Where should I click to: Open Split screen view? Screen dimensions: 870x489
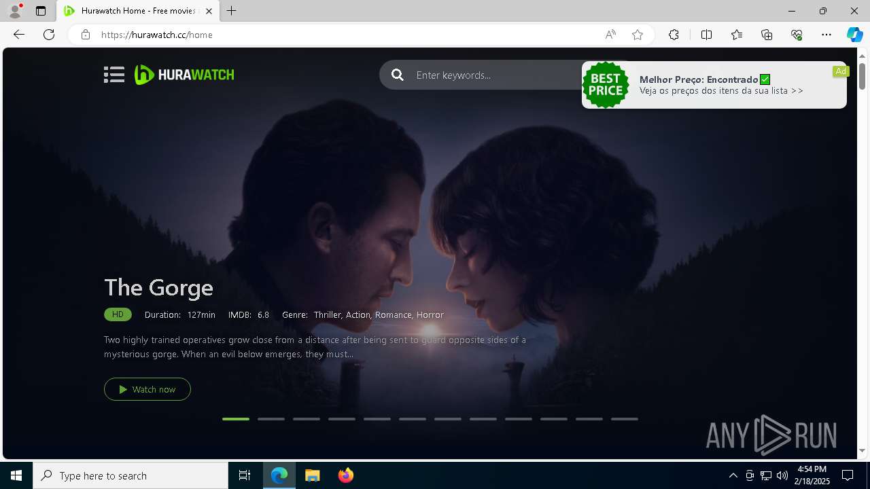pyautogui.click(x=706, y=35)
